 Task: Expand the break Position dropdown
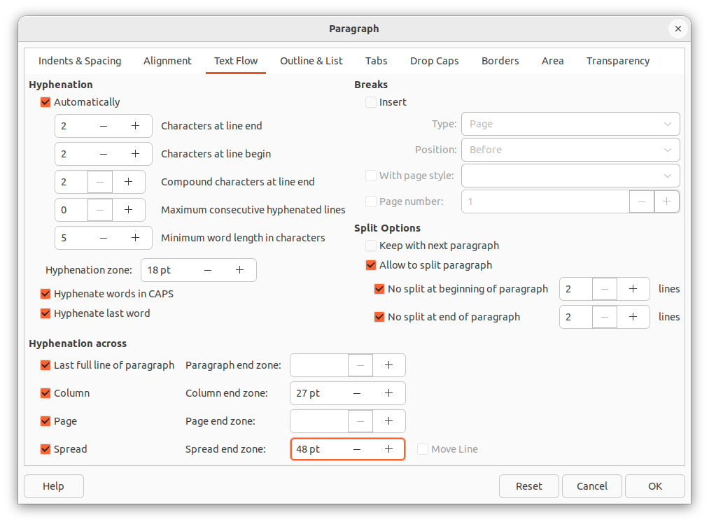pos(570,150)
